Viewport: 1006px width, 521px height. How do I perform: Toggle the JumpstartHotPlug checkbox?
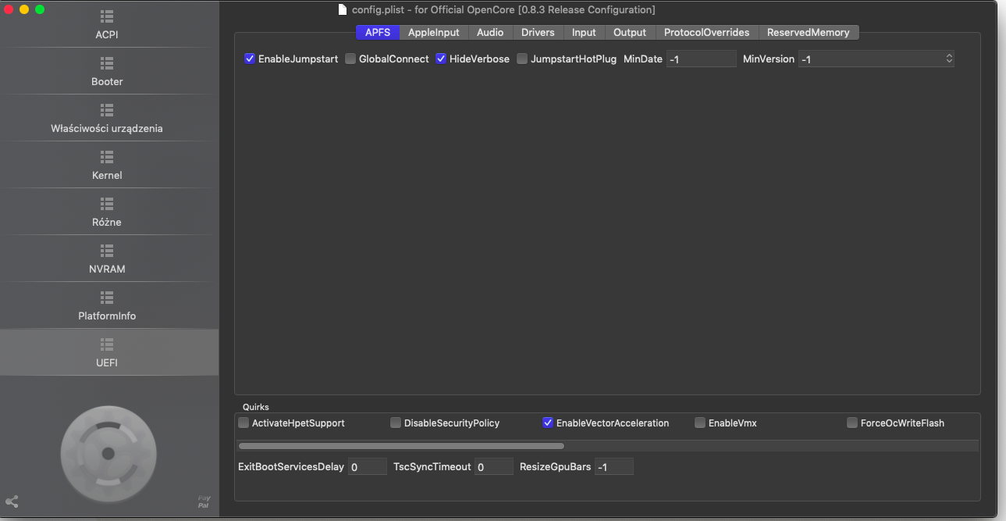click(522, 59)
